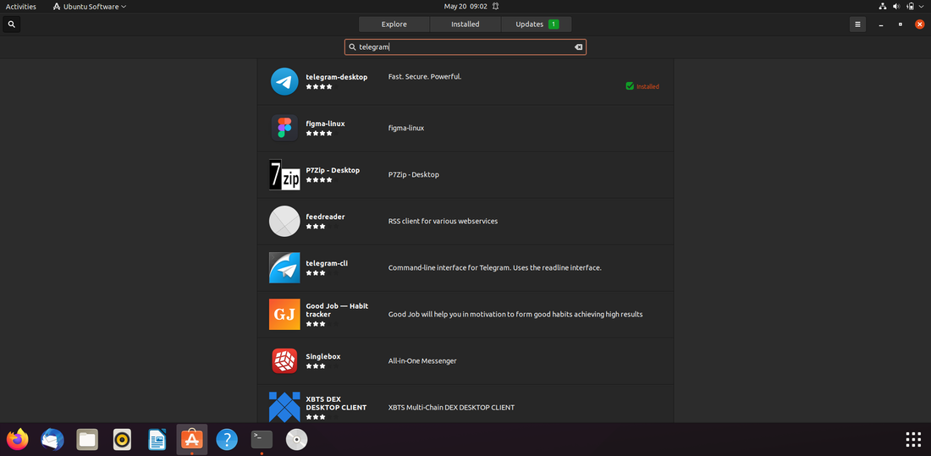Open the May 20 09:02 clock menu
This screenshot has width=931, height=456.
pyautogui.click(x=465, y=7)
